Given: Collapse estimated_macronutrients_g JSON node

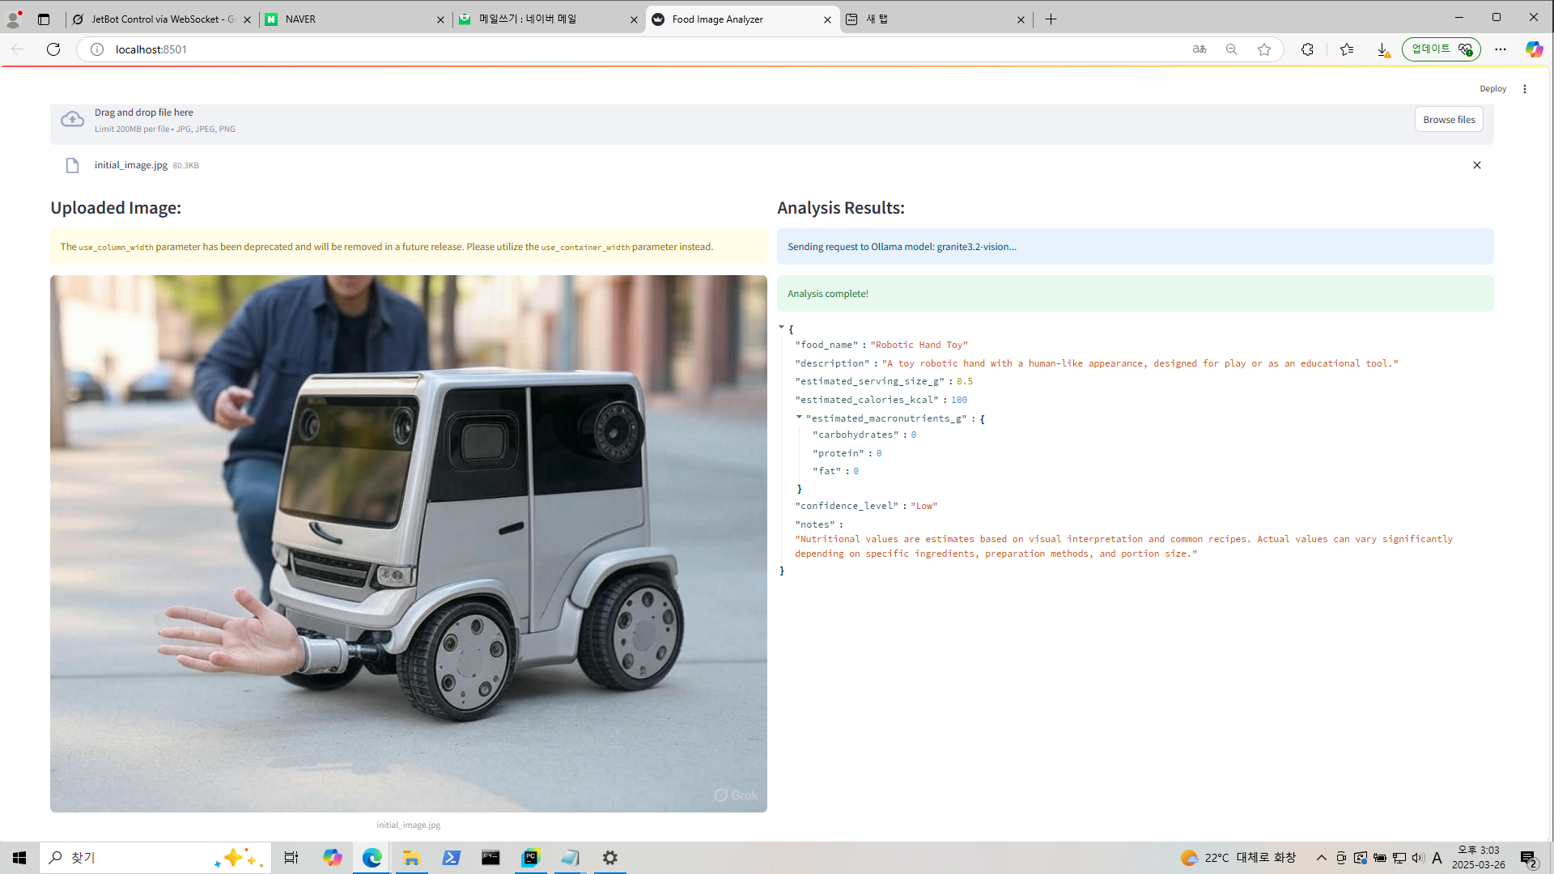Looking at the screenshot, I should coord(799,418).
